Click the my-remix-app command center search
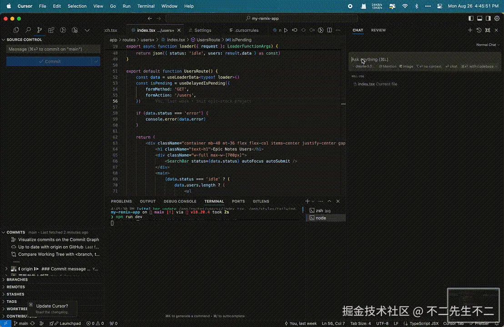 pos(262,19)
